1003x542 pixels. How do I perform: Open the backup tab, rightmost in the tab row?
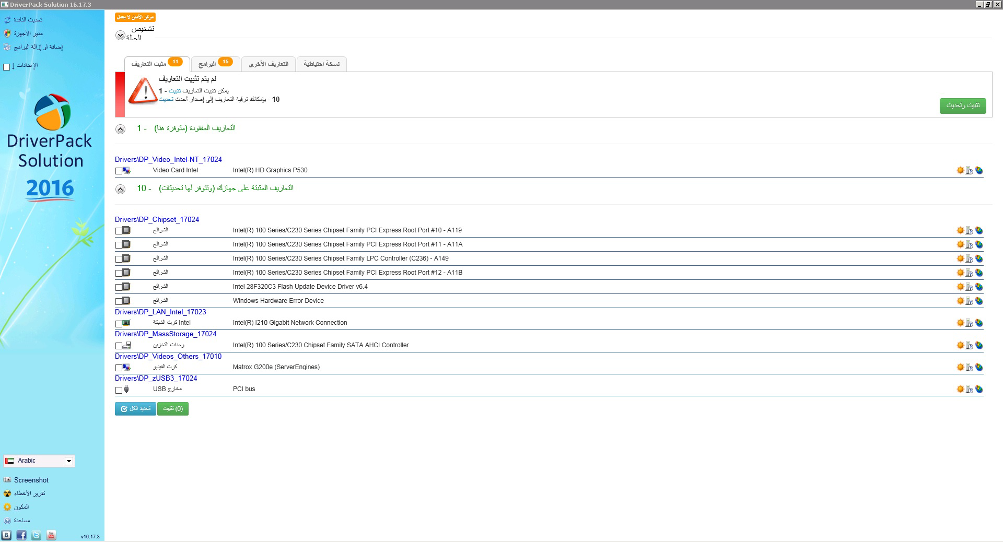point(321,64)
